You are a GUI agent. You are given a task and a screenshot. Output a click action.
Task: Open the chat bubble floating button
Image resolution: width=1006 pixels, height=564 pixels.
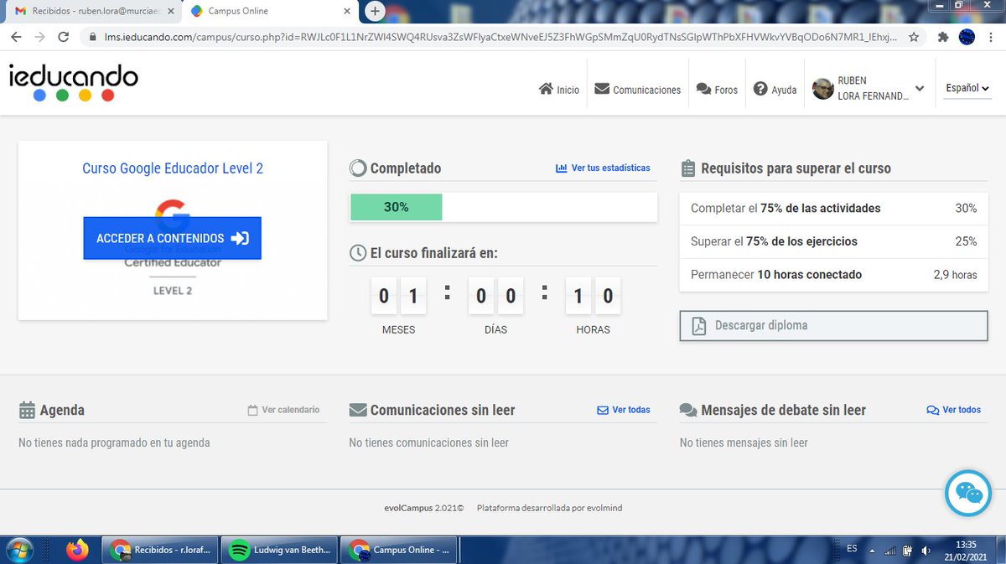tap(967, 494)
